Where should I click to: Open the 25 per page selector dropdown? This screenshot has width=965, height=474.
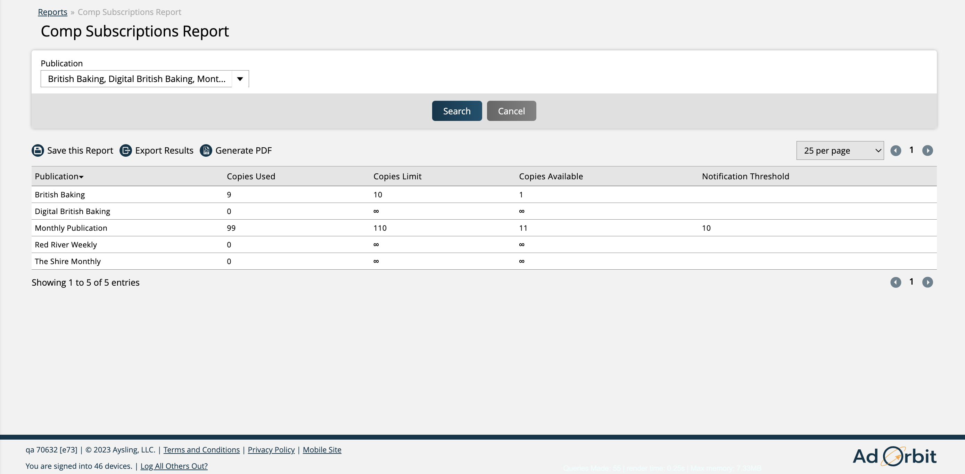pyautogui.click(x=840, y=150)
